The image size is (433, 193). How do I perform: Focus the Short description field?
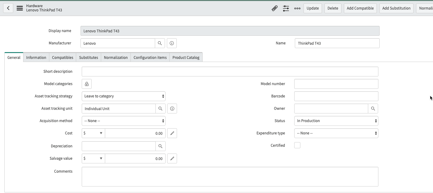[x=230, y=72]
